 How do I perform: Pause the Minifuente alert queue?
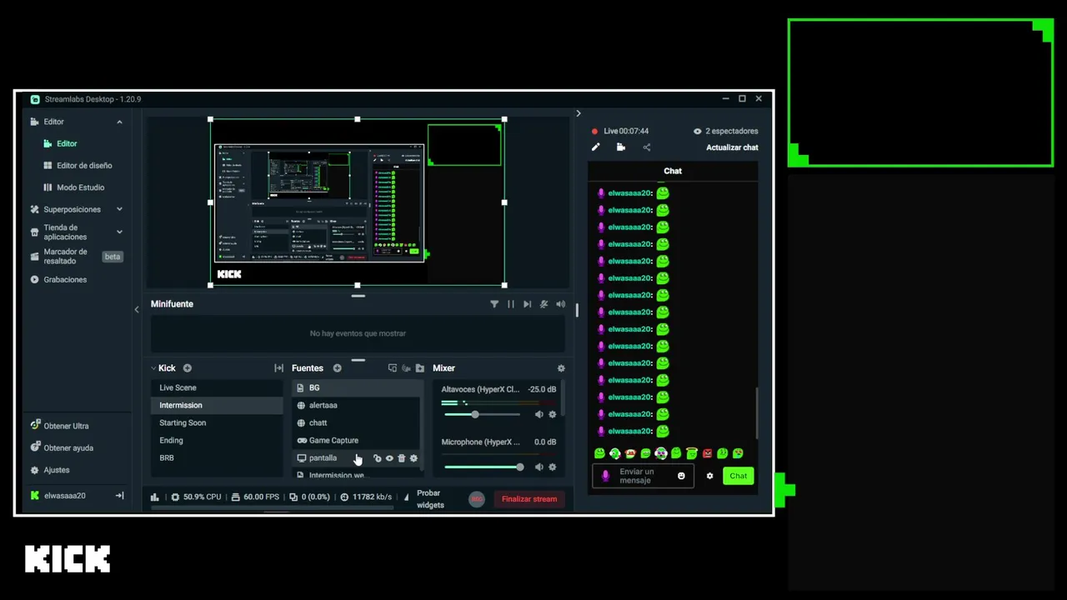pos(511,304)
